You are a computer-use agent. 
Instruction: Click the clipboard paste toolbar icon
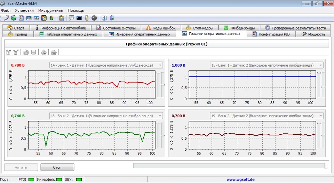tap(61, 18)
